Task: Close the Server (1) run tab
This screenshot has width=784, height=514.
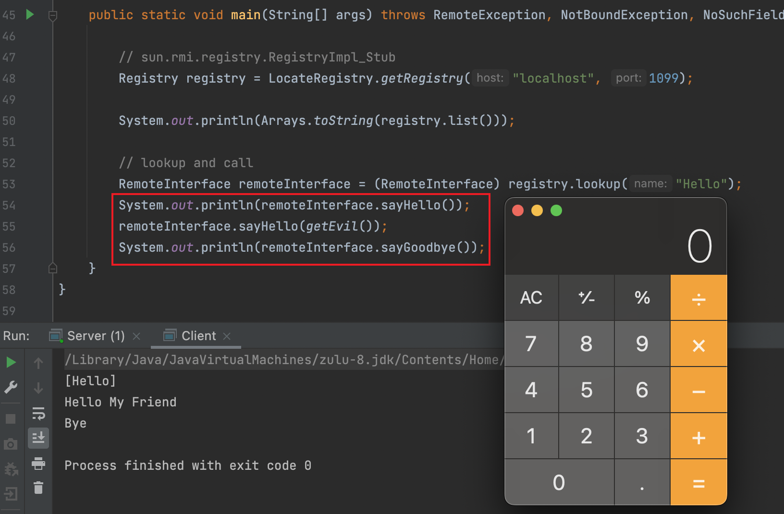Action: point(136,336)
